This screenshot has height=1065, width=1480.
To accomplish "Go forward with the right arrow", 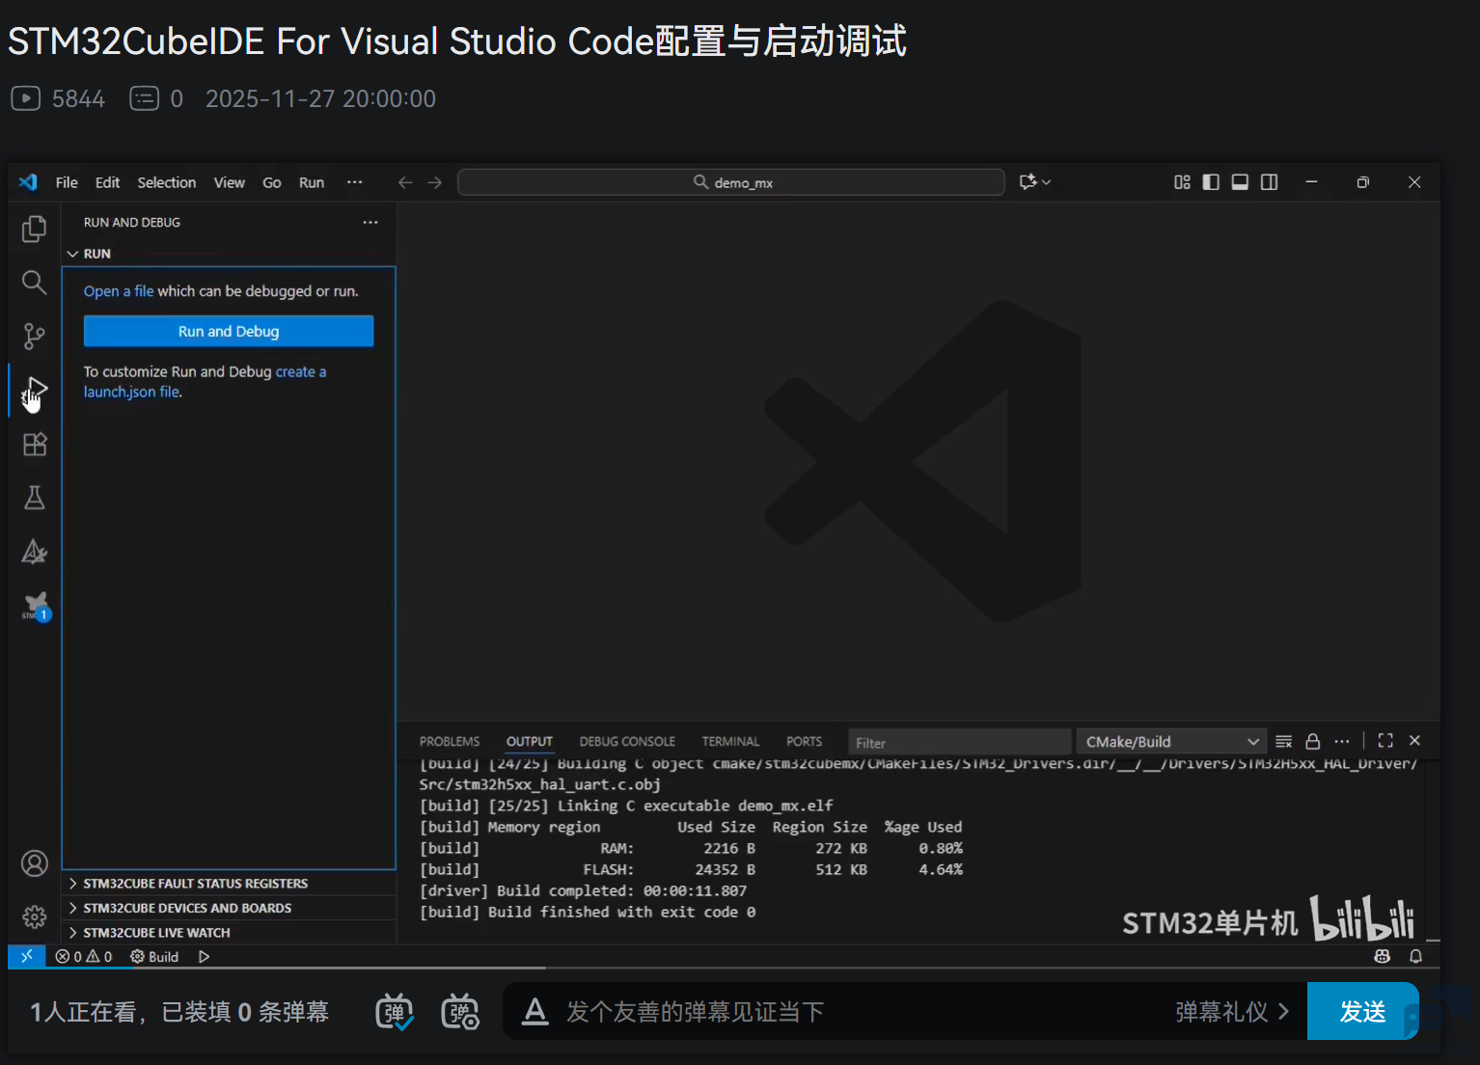I will pyautogui.click(x=435, y=182).
